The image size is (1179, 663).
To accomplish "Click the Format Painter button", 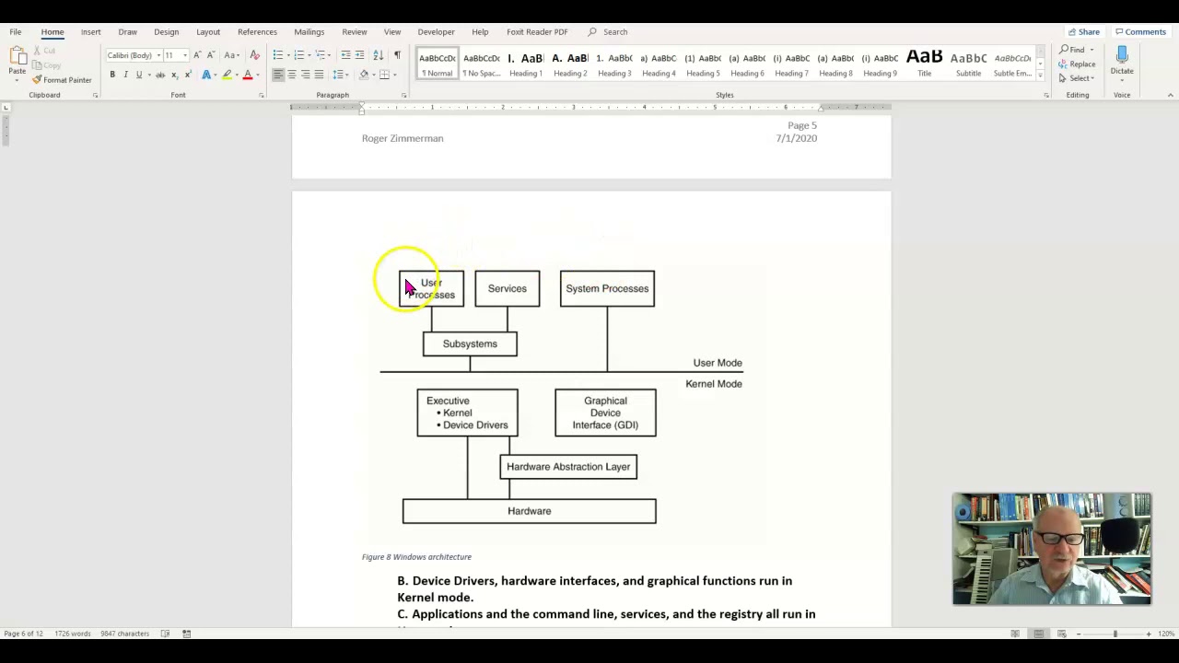I will coord(62,80).
